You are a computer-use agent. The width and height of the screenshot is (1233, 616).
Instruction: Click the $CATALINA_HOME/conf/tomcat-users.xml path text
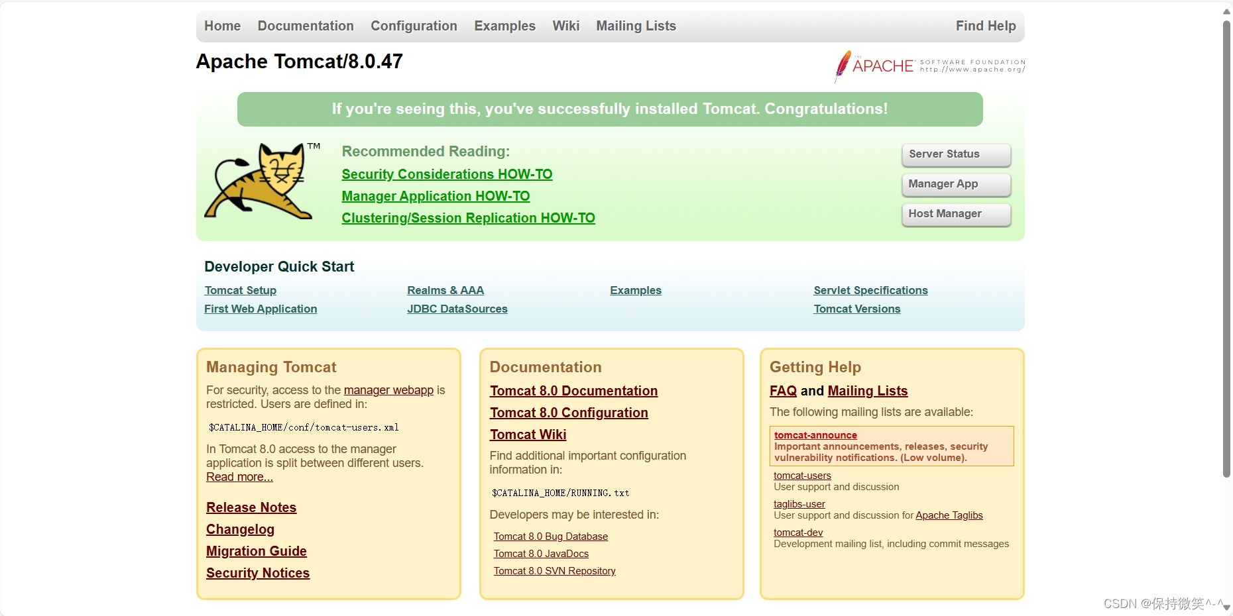(x=304, y=427)
